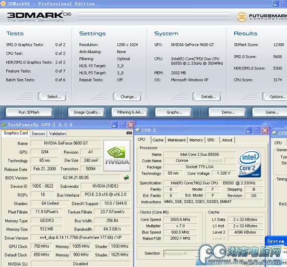Click the Bus Interface PCI-E 2.0 x16 field

click(x=105, y=195)
